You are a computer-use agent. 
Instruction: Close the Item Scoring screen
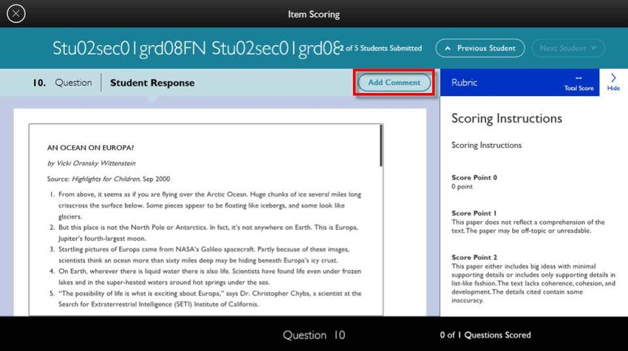tap(16, 14)
